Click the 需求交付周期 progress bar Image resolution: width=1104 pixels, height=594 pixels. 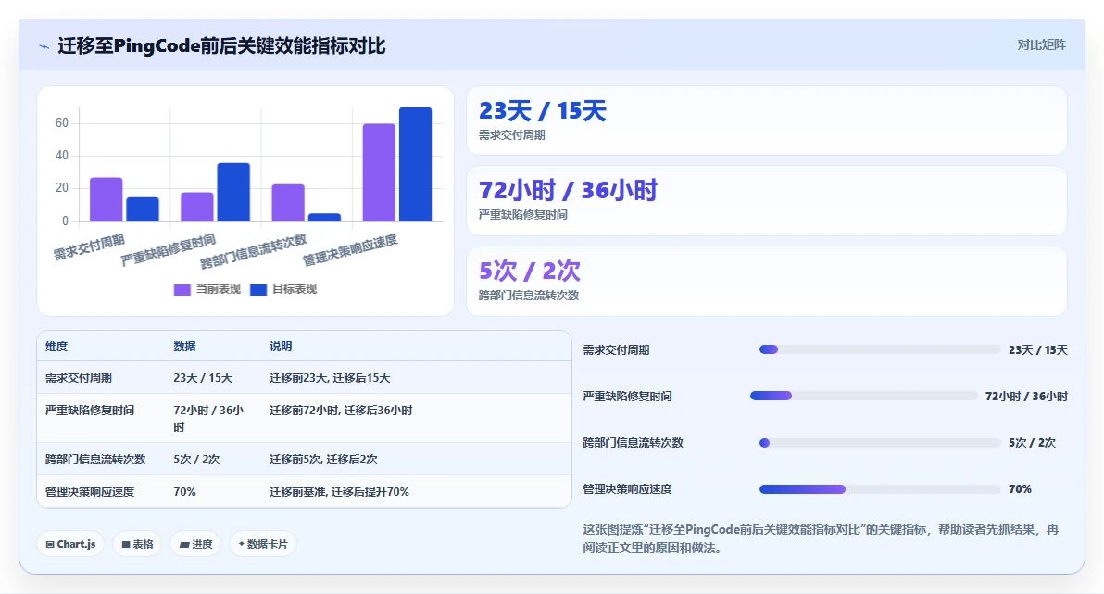click(879, 349)
